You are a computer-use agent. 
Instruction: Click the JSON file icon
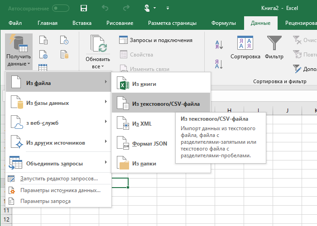pyautogui.click(x=123, y=143)
